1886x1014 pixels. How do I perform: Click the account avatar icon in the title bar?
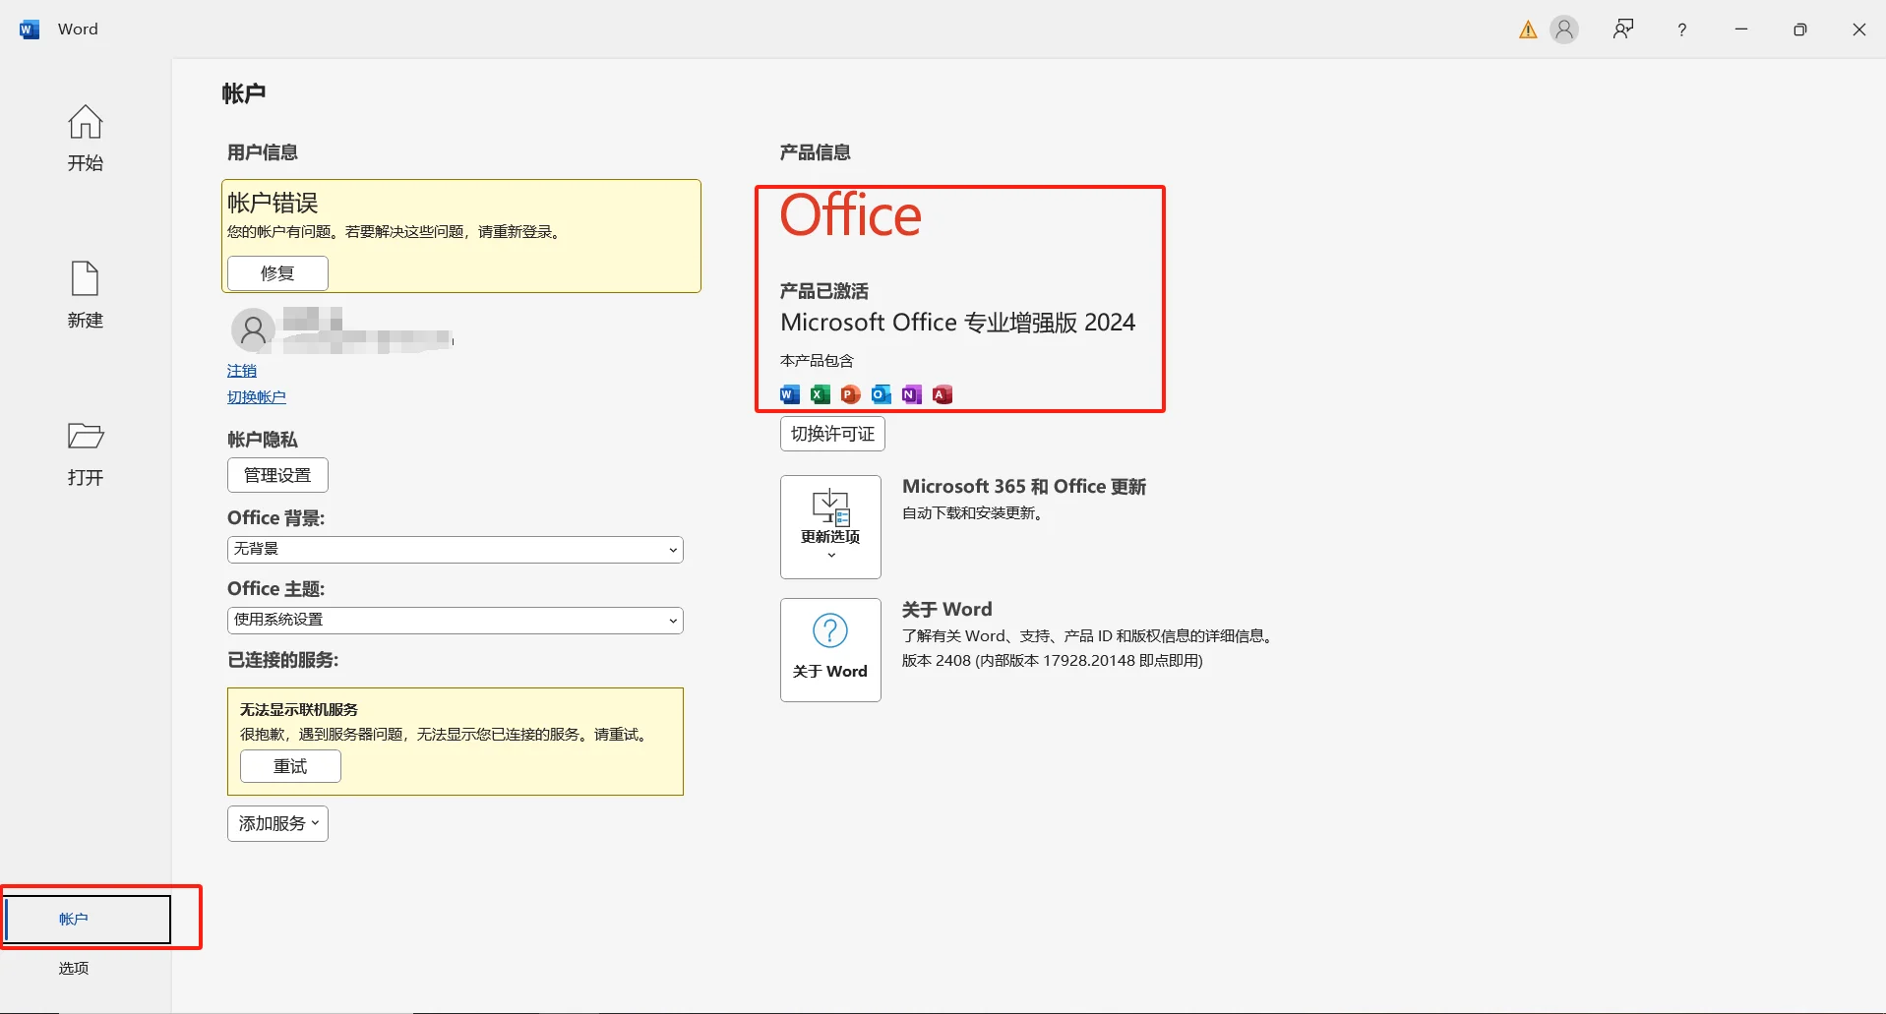click(1564, 29)
